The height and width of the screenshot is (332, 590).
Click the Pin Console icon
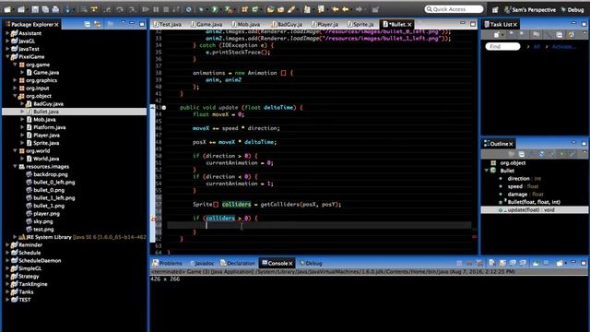tap(536, 263)
